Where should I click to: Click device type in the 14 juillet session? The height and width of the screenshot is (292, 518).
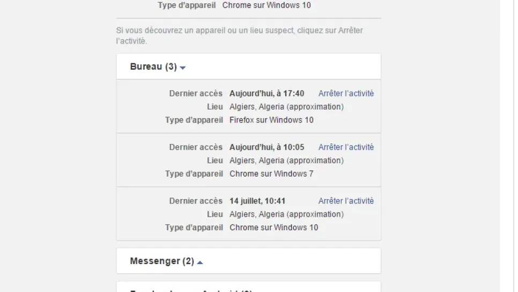[x=273, y=227]
